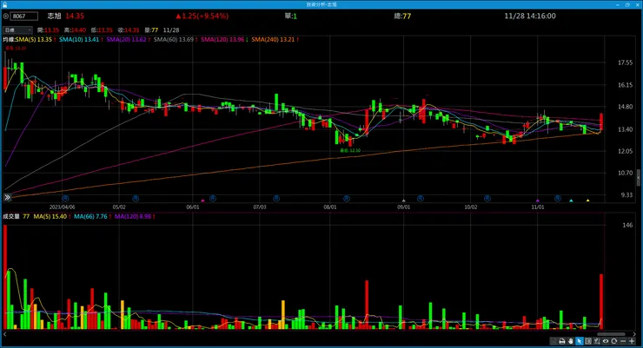643x348 pixels.
Task: Click the circular refresh icon
Action: (613, 341)
